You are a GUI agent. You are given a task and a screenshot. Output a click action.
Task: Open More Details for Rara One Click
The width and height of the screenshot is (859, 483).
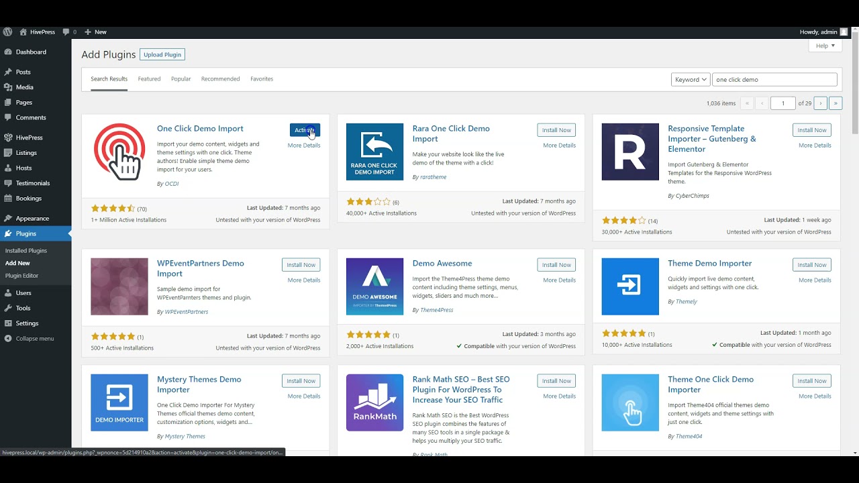pos(559,146)
